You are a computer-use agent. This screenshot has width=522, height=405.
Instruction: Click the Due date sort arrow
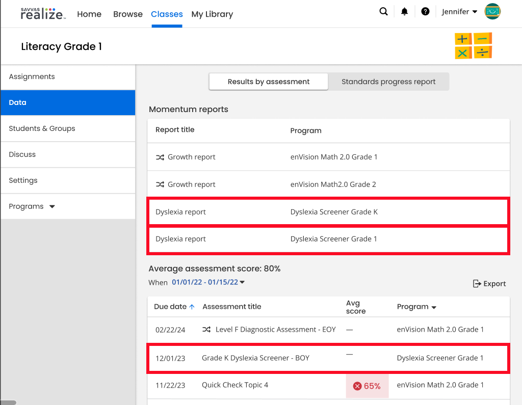pos(192,307)
